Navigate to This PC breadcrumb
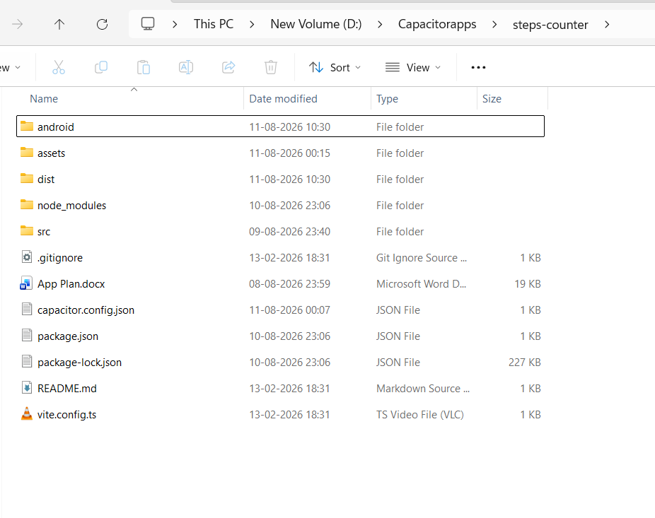 pos(214,24)
